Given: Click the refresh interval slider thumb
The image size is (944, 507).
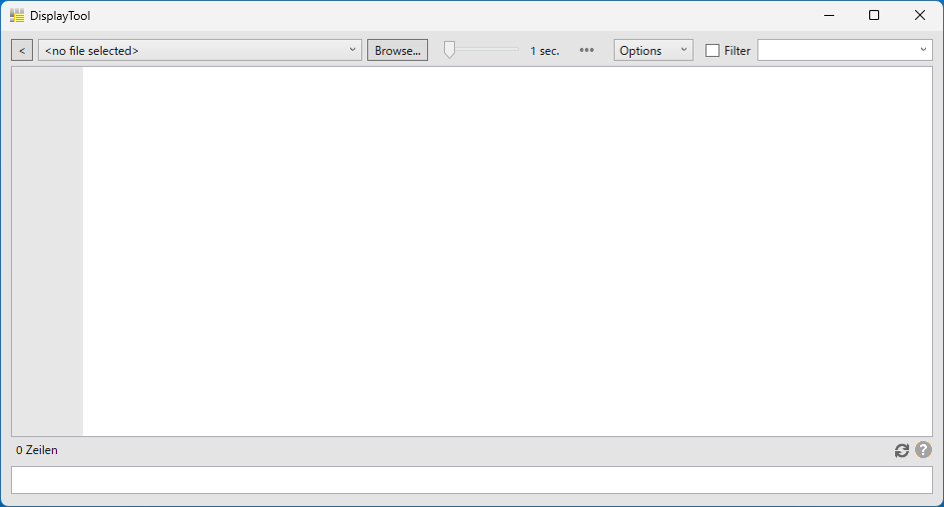Looking at the screenshot, I should click(x=450, y=50).
